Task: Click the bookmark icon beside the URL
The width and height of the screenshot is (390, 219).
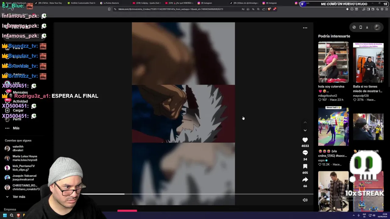Action: point(109,9)
